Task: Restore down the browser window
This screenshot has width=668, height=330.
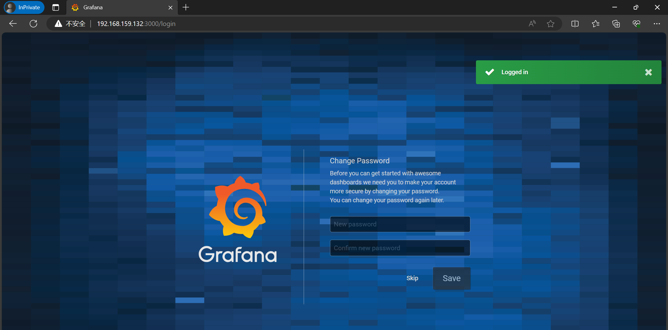Action: (x=636, y=7)
